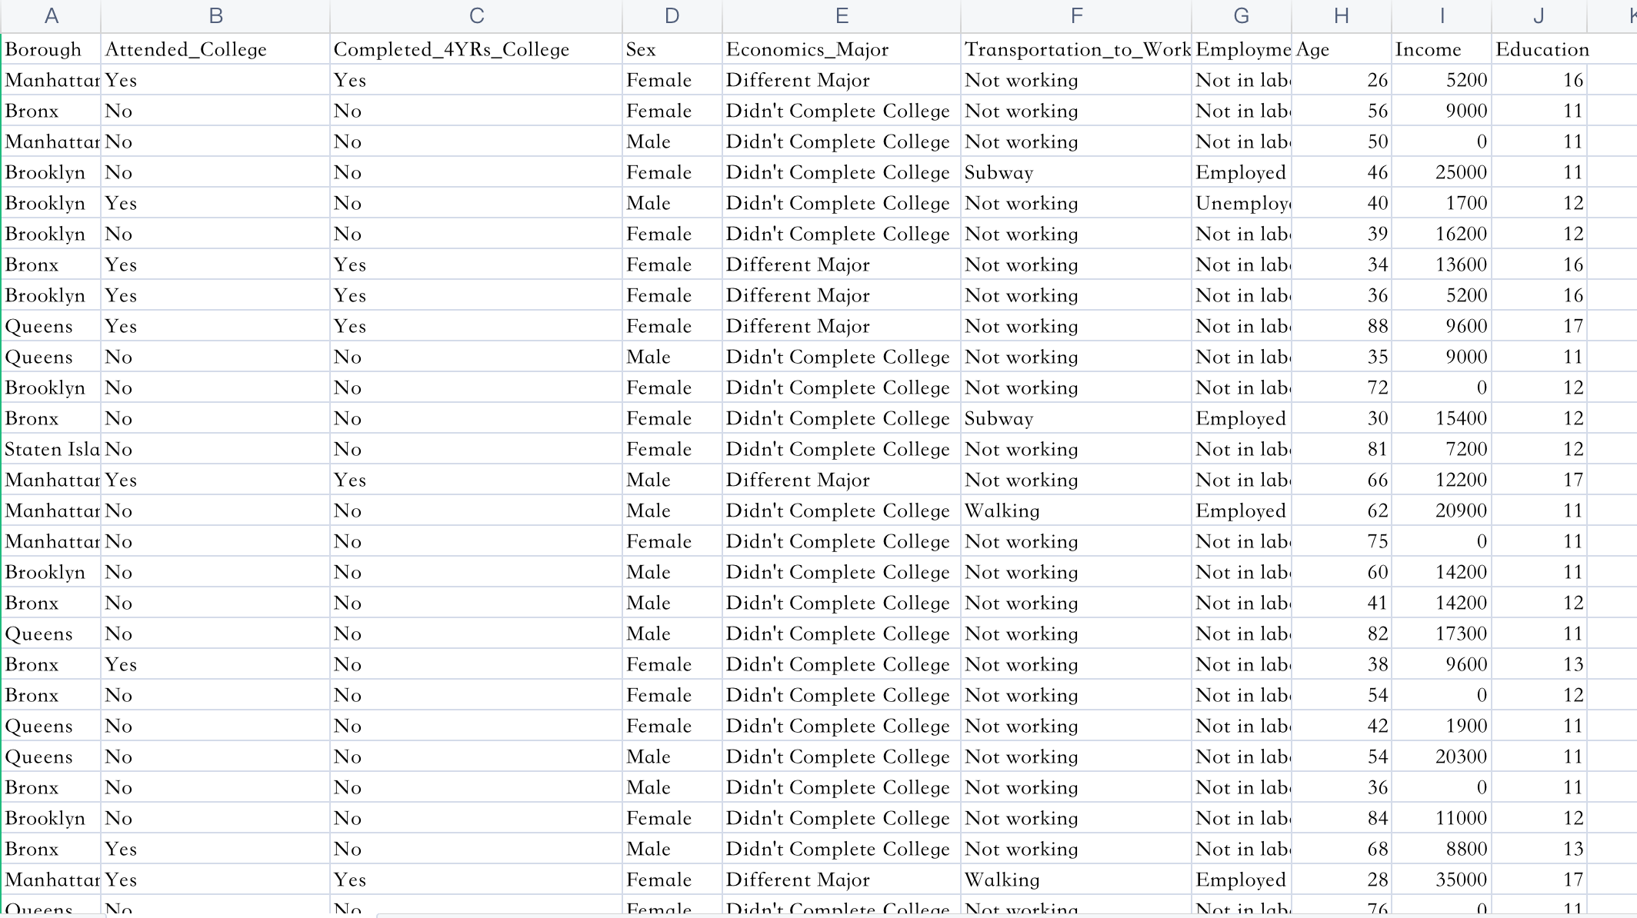Select column B header
This screenshot has height=918, width=1637.
pyautogui.click(x=215, y=15)
